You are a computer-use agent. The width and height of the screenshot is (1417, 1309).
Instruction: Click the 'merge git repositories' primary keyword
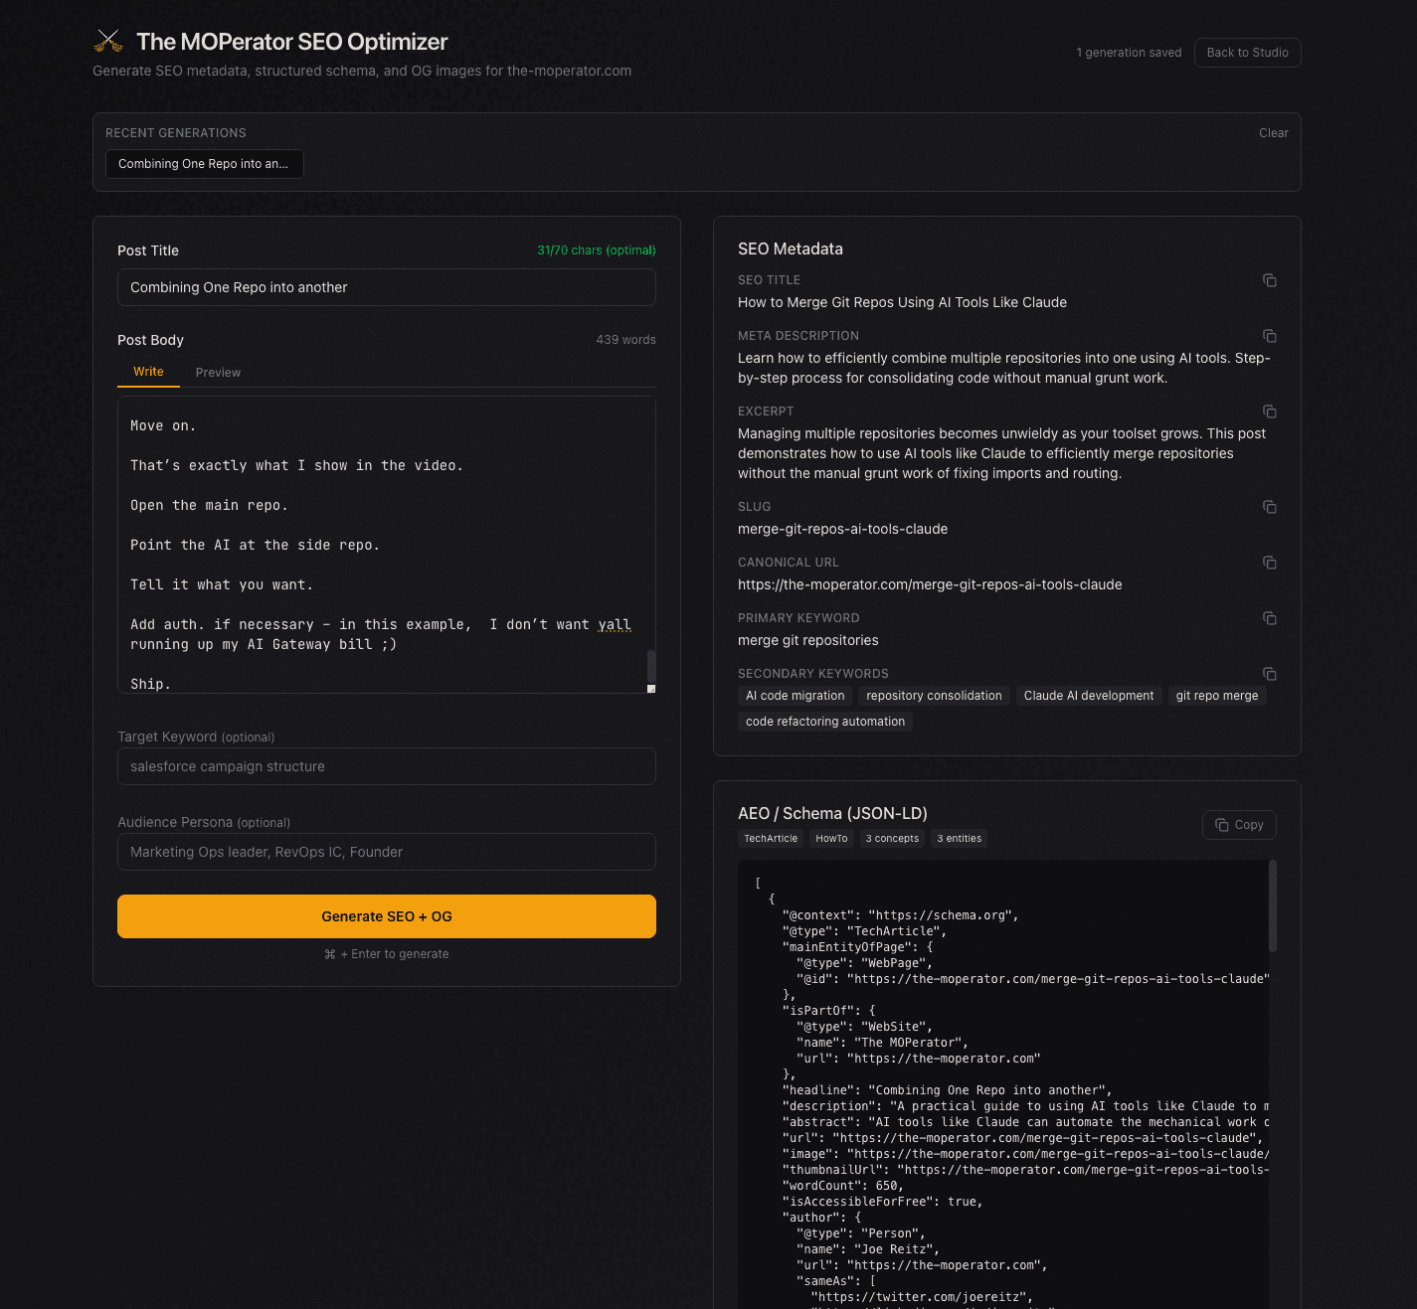807,640
